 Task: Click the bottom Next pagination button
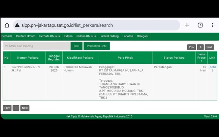click(x=25, y=108)
